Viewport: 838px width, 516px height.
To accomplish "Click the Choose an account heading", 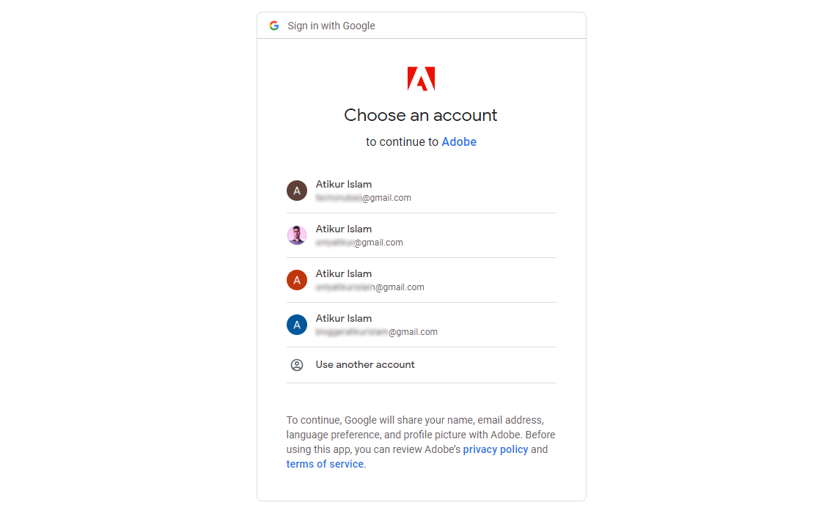I will point(421,115).
